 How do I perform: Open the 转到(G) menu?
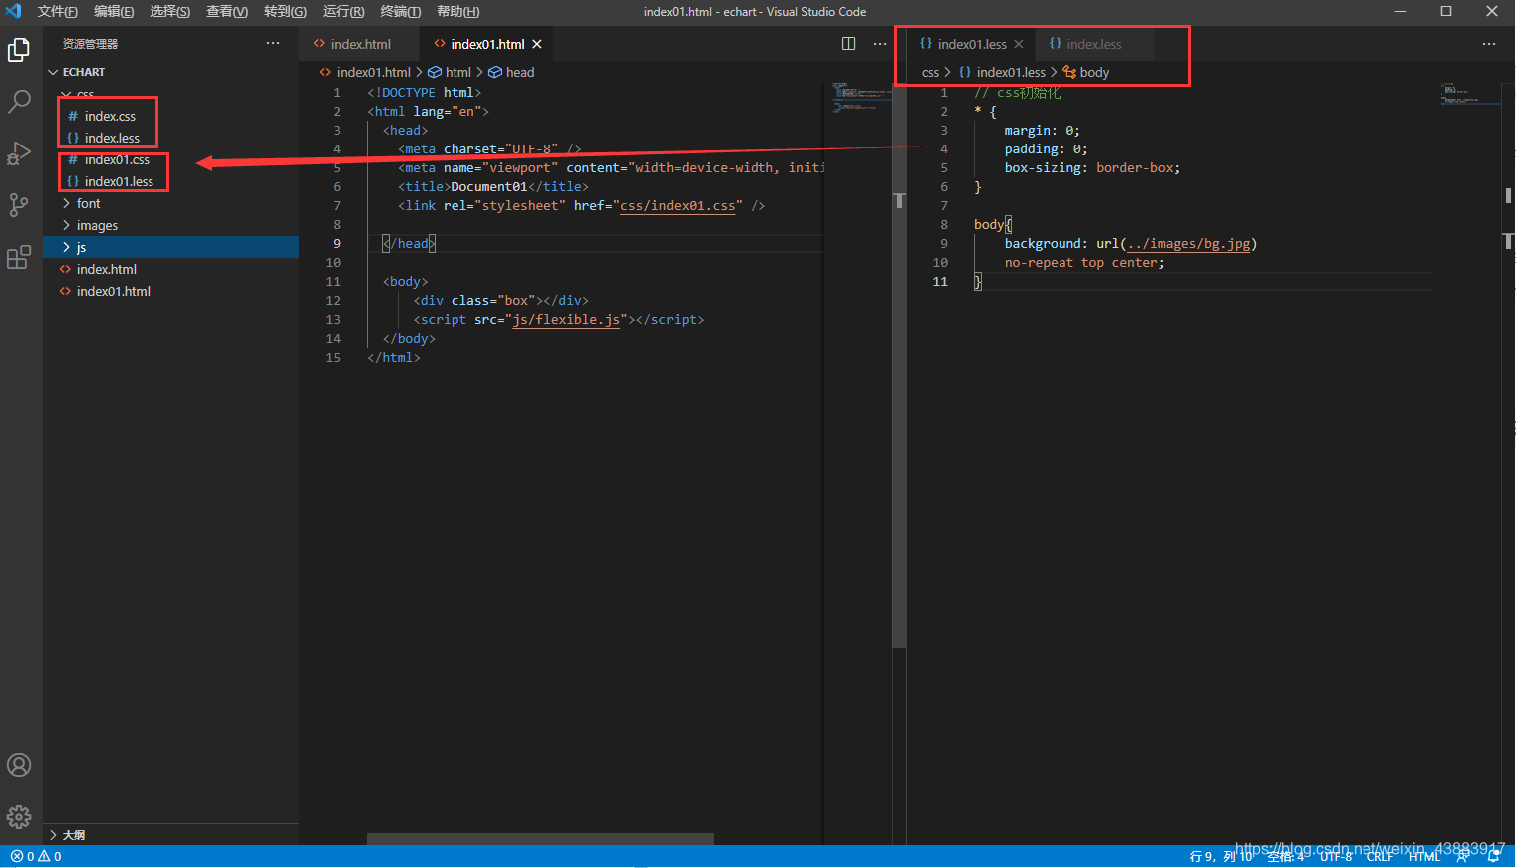point(285,11)
